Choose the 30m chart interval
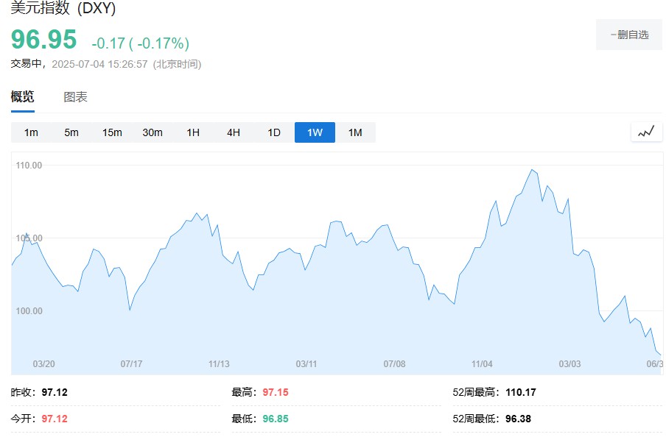The width and height of the screenshot is (666, 437). coord(153,132)
